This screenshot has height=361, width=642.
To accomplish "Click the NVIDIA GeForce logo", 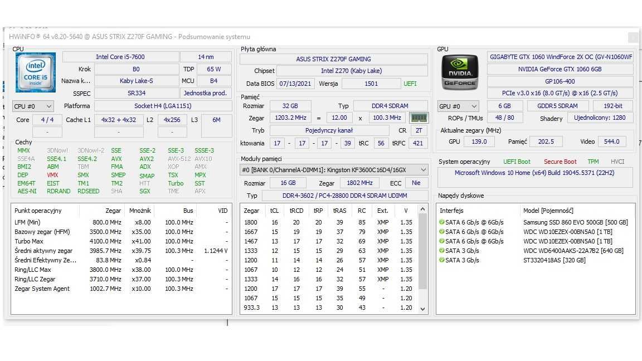I will tap(459, 72).
